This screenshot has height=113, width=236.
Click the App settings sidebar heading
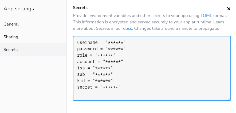pyautogui.click(x=19, y=9)
